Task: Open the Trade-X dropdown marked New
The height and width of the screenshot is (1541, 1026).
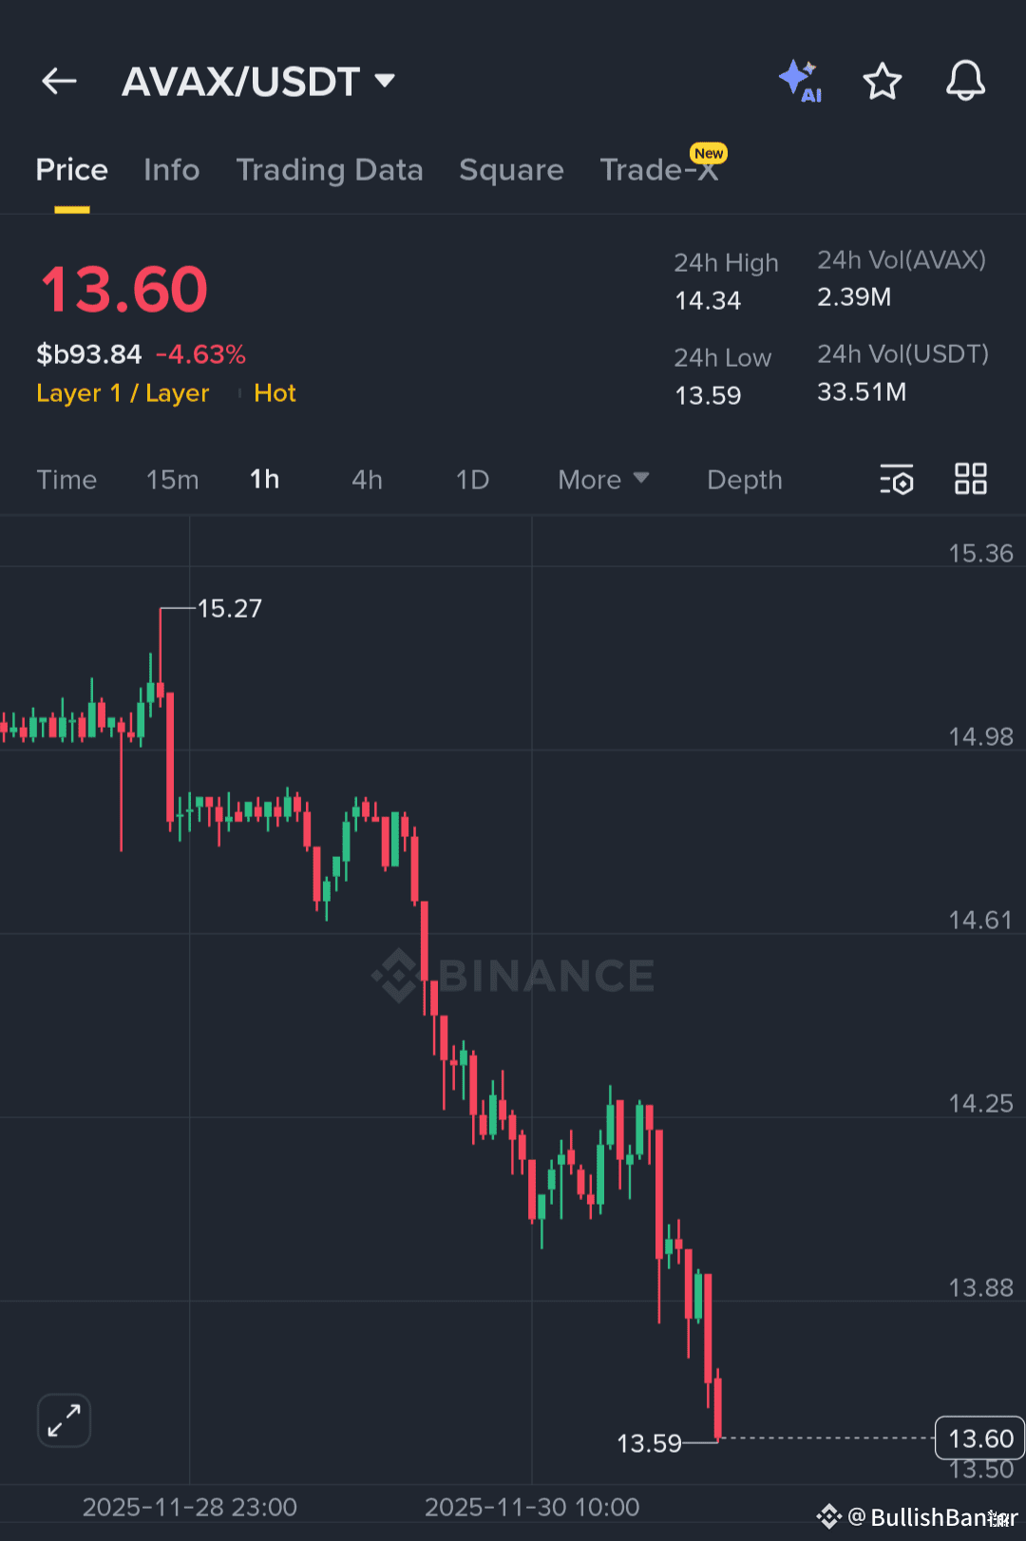Action: click(660, 169)
